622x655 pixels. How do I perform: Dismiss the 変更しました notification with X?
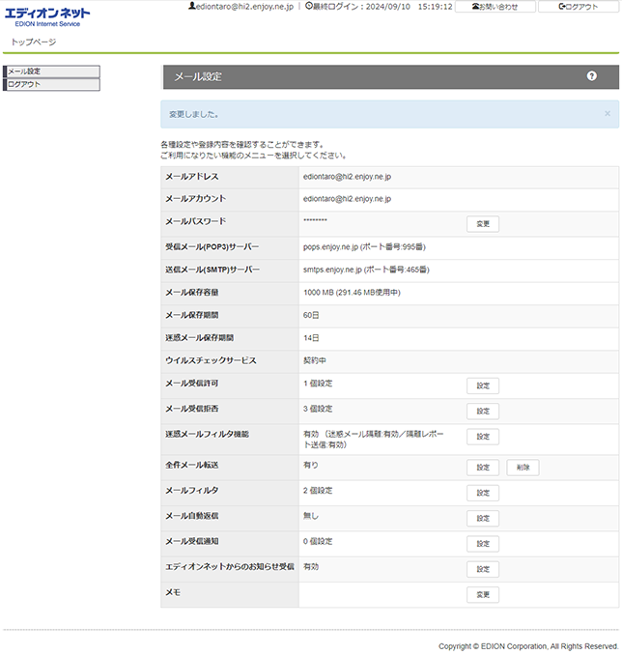[607, 114]
